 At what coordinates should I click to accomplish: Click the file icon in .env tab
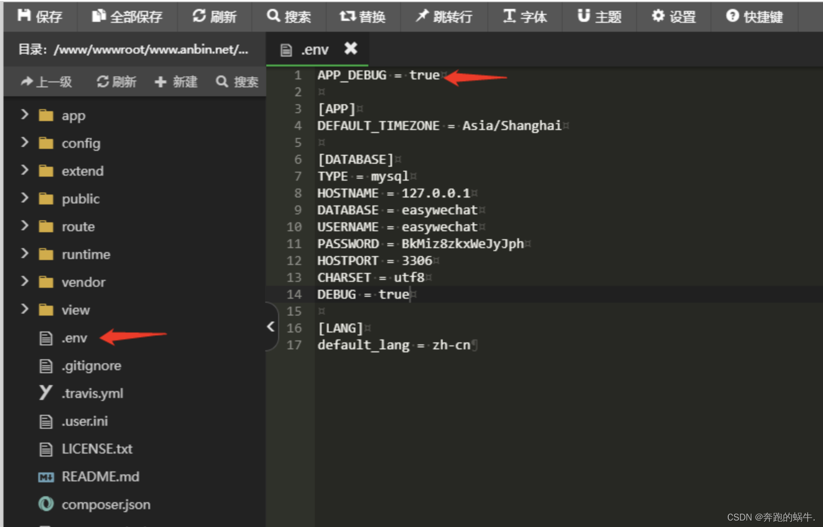point(286,50)
